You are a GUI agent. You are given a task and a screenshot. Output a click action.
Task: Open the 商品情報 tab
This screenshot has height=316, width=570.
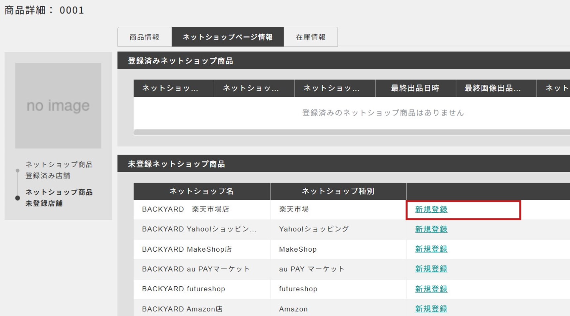click(145, 37)
